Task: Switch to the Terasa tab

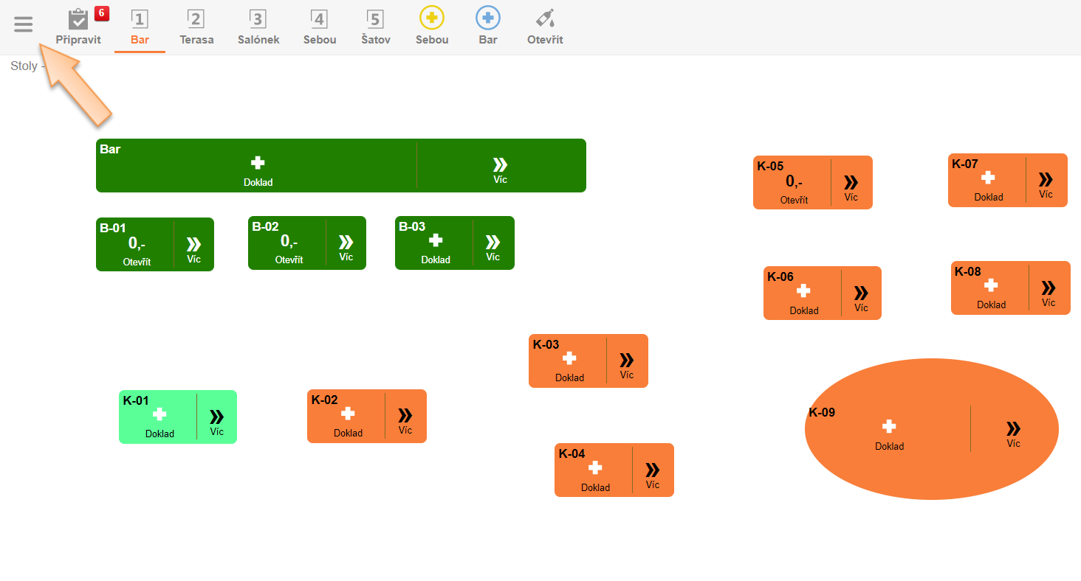Action: [x=196, y=27]
